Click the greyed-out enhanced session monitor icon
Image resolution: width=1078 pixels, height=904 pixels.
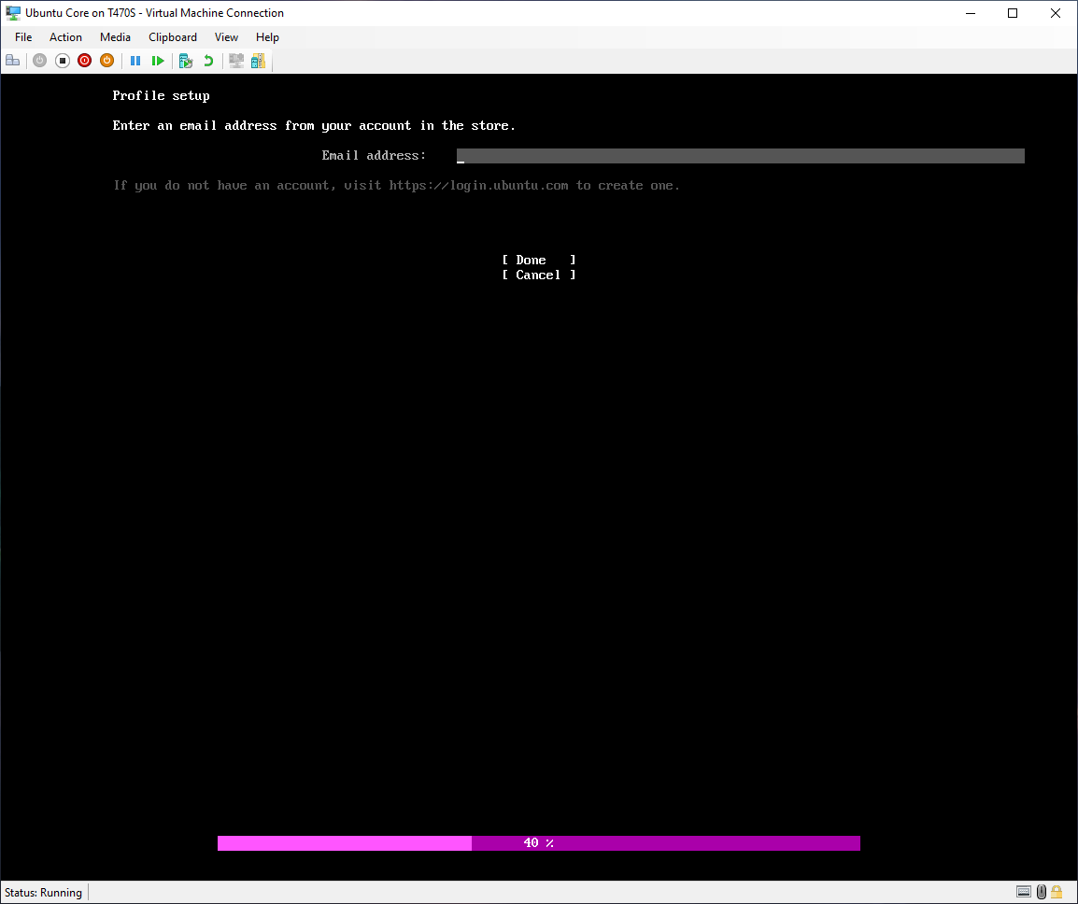pos(236,61)
